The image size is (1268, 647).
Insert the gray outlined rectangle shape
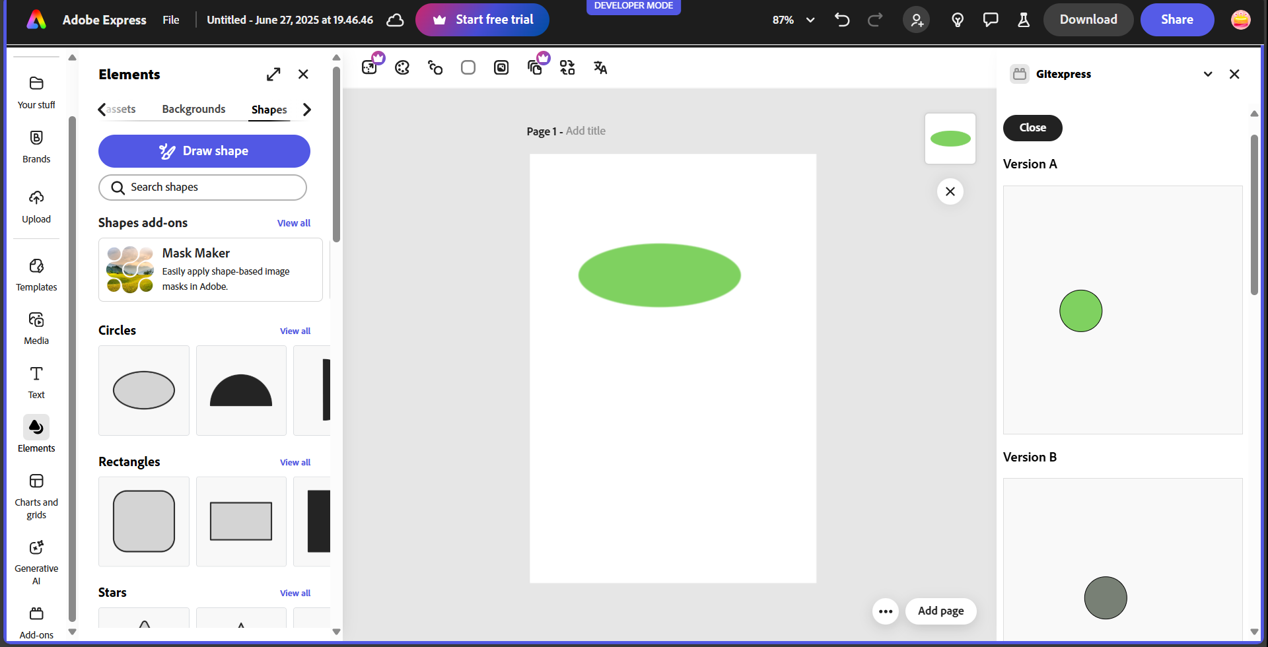coord(241,522)
